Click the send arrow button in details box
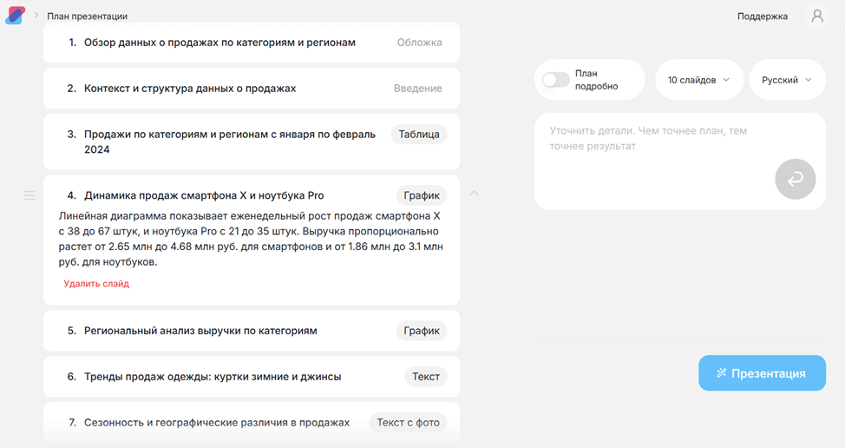Viewport: 845px width, 448px height. 795,179
